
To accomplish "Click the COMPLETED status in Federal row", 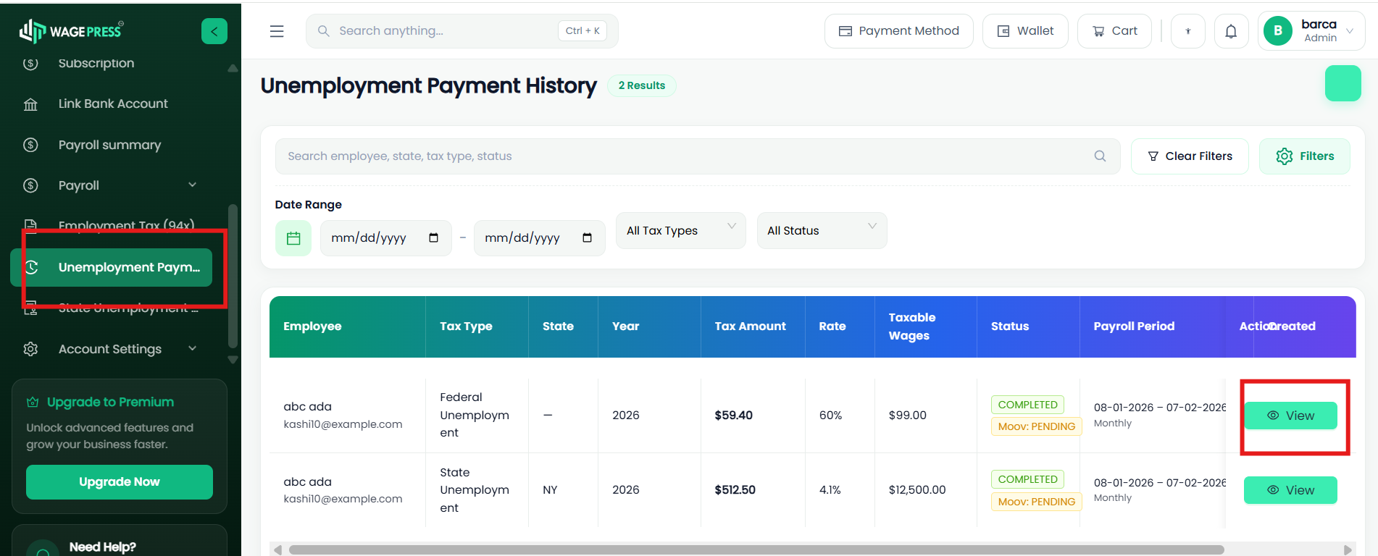I will coord(1027,405).
